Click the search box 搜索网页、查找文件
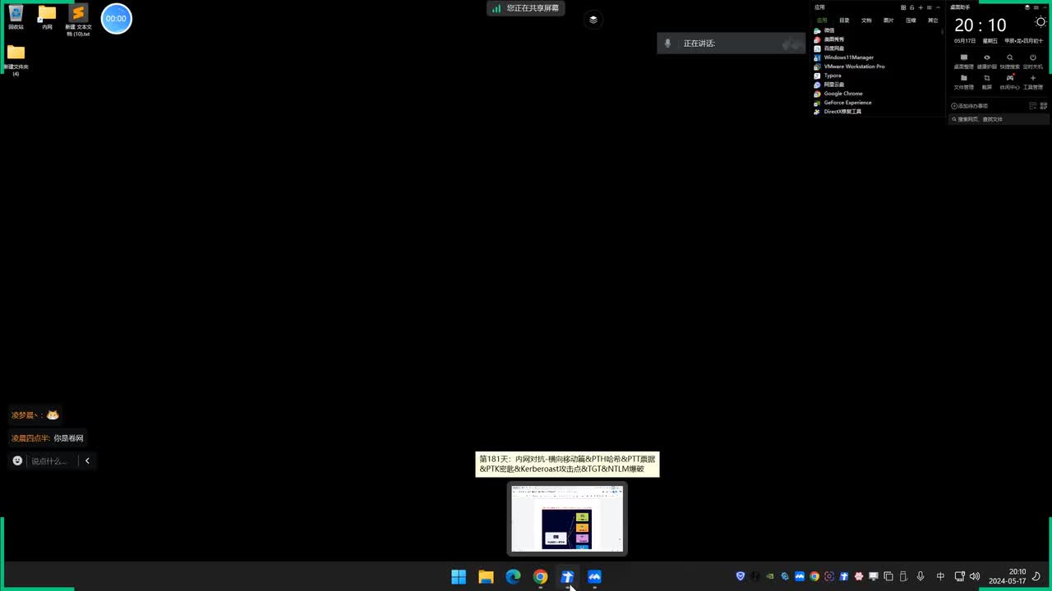1052x591 pixels. click(999, 119)
